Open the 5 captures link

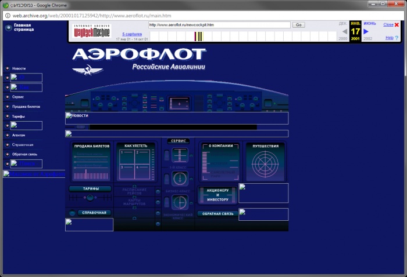point(132,34)
